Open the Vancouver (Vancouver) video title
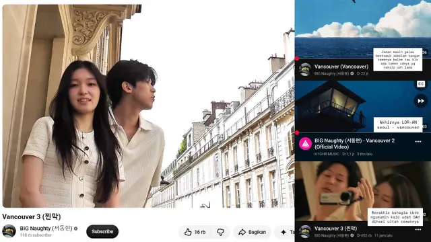Screen dimensions: 431x242 tap(341, 67)
